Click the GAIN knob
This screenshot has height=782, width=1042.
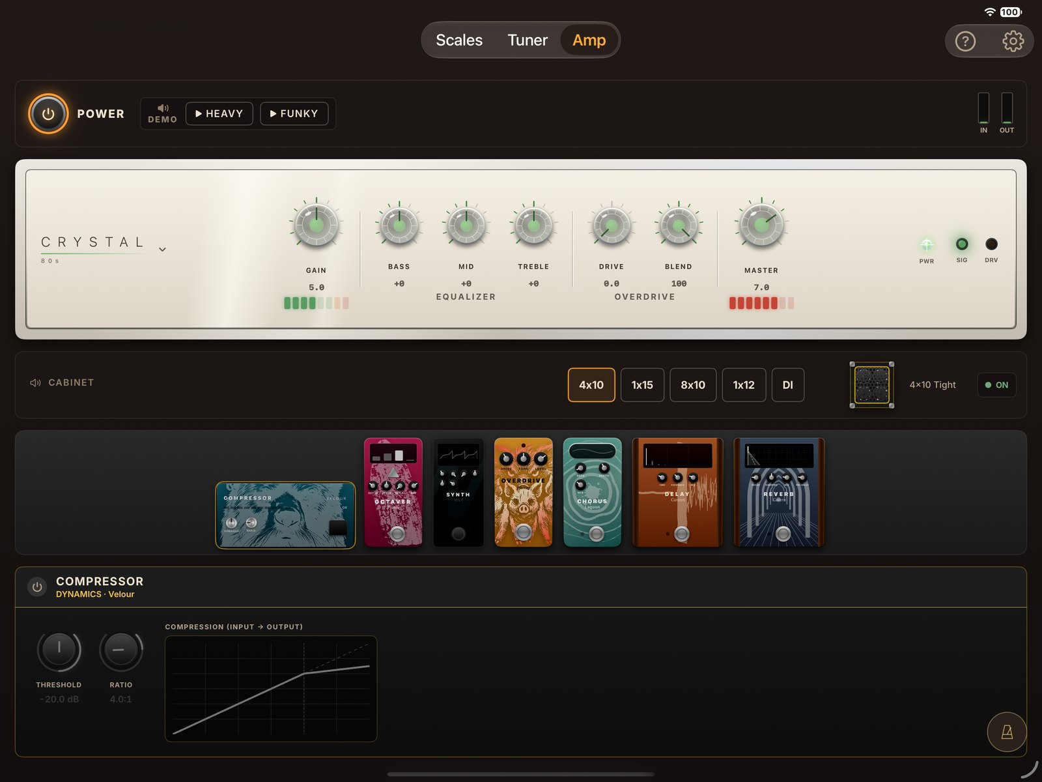tap(316, 225)
